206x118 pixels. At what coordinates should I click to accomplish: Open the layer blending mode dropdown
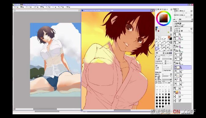coord(186,19)
